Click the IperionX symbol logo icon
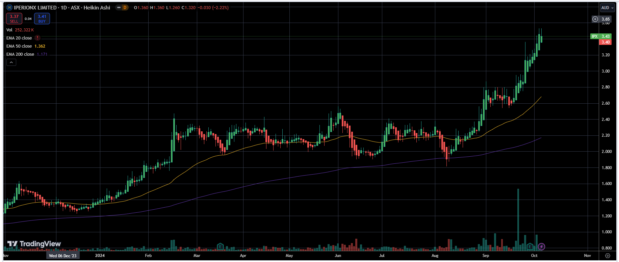Viewport: 619px width, 262px height. click(x=9, y=7)
